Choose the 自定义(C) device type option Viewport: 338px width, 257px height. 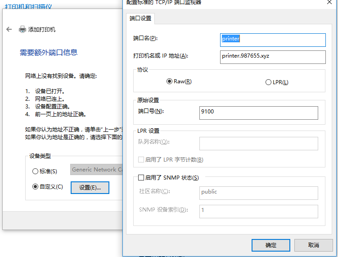tap(36, 186)
